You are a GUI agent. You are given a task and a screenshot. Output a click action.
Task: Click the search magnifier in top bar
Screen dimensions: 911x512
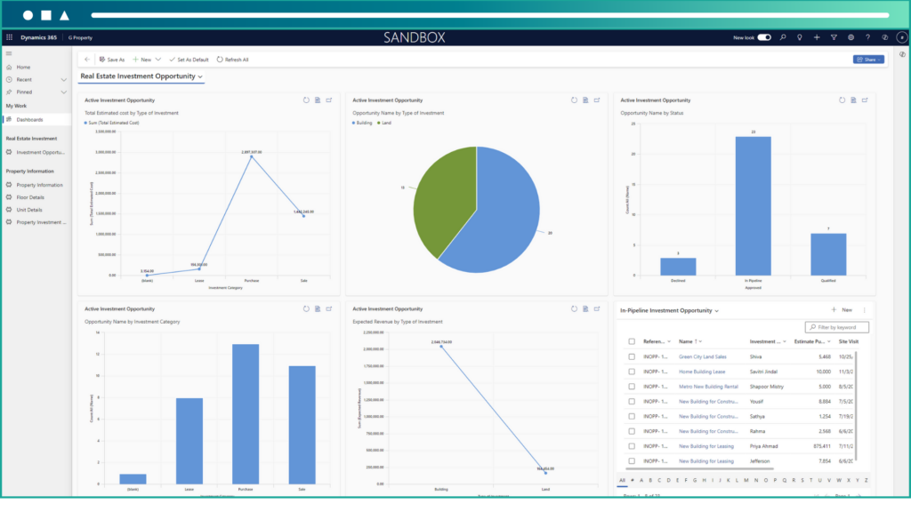[x=783, y=37]
